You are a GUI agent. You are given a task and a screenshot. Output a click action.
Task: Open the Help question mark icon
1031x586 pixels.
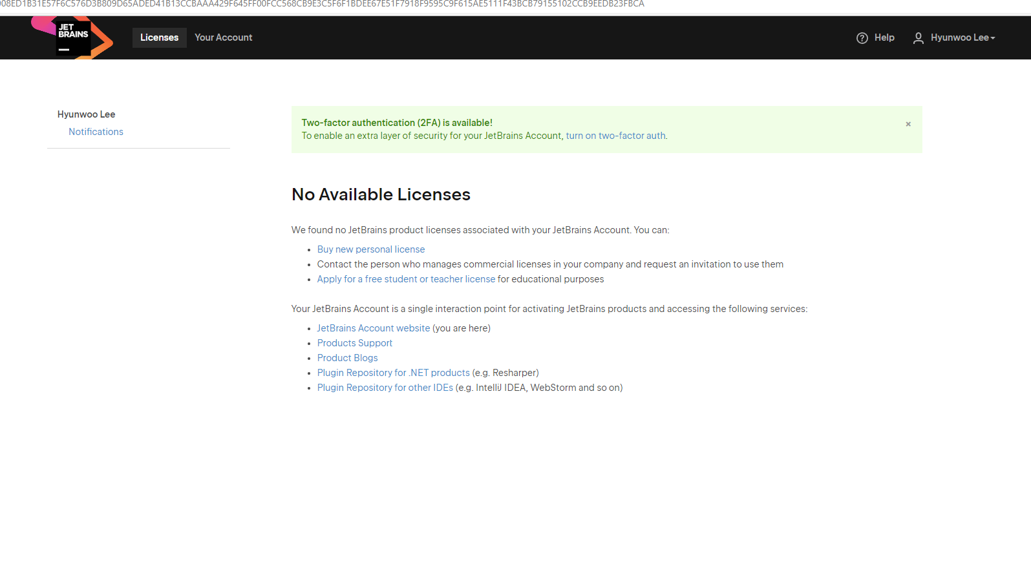point(862,38)
